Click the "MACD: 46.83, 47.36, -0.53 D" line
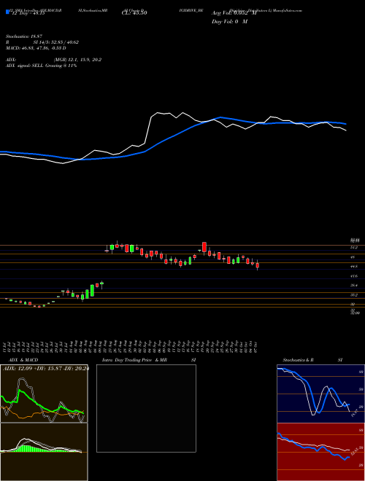The image size is (365, 481). click(36, 48)
